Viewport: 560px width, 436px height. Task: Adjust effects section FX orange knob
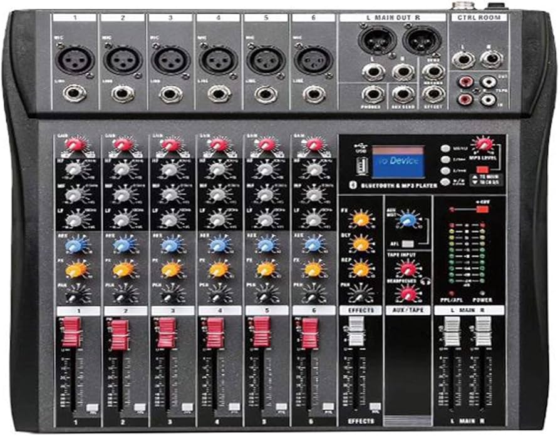tap(361, 218)
